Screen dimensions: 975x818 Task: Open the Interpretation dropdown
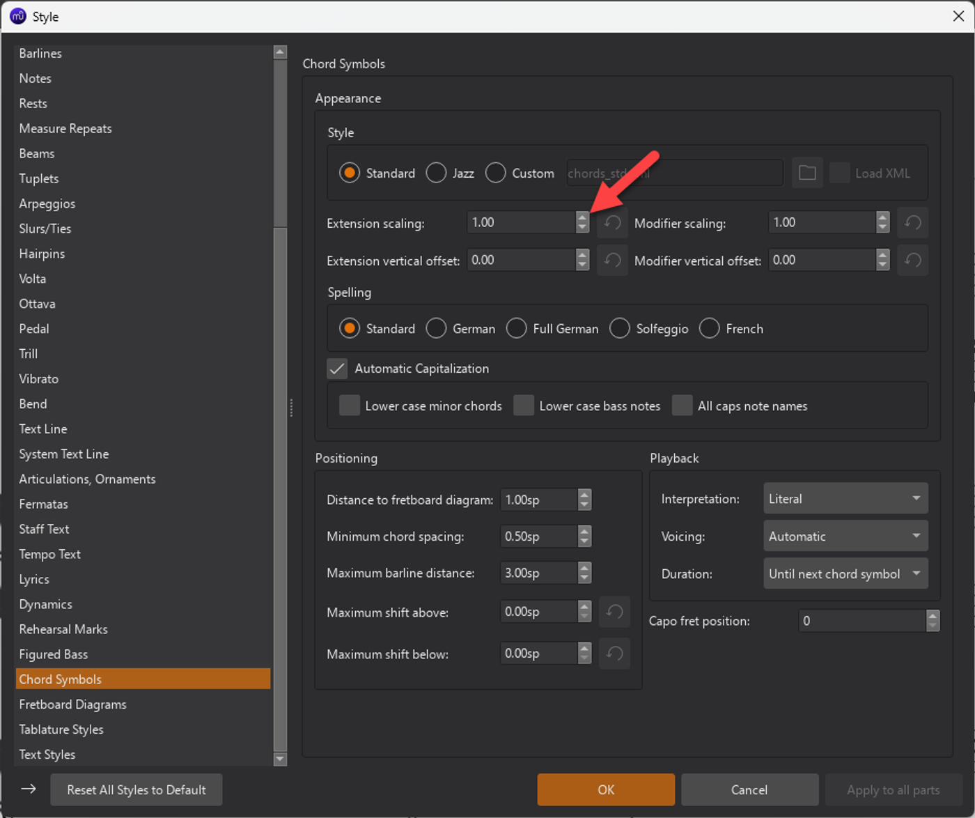pos(845,499)
